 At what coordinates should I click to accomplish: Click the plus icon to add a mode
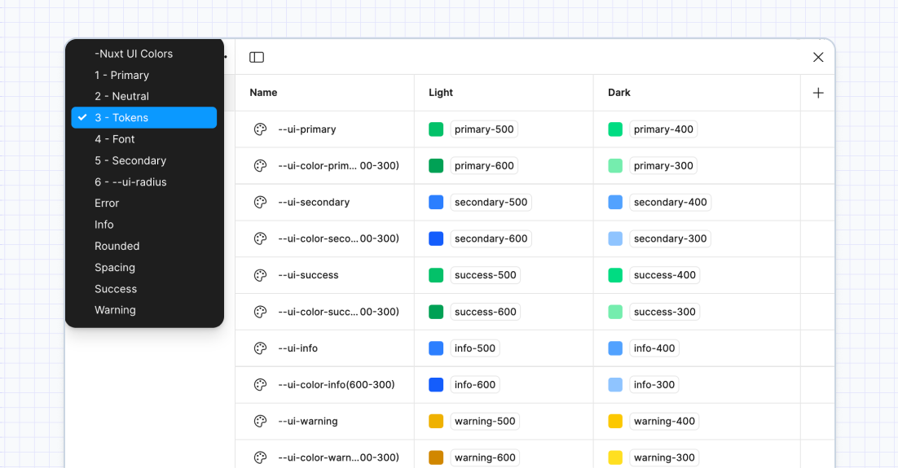coord(818,93)
